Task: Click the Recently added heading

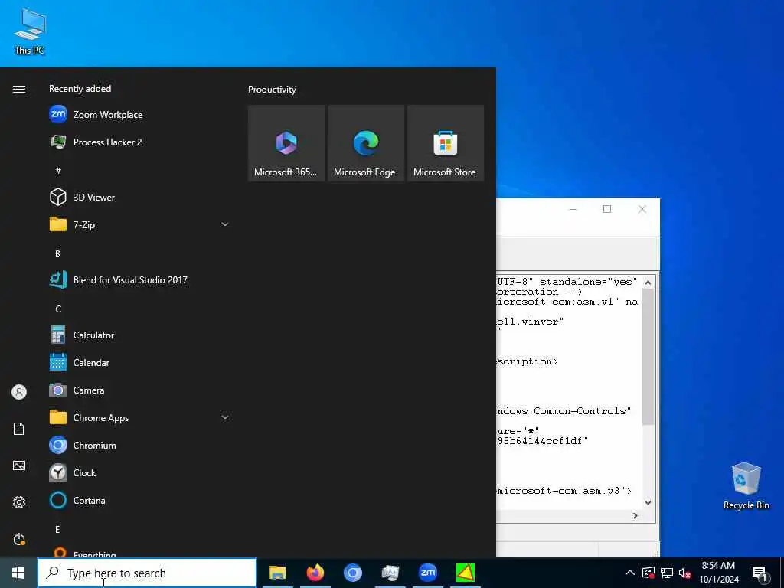Action: pyautogui.click(x=80, y=89)
